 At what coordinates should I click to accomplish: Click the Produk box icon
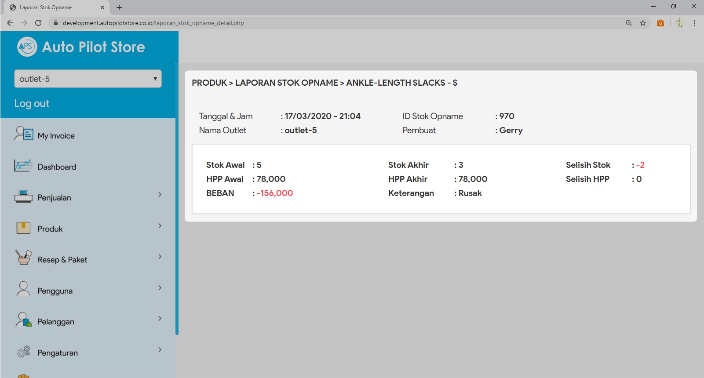coord(23,228)
